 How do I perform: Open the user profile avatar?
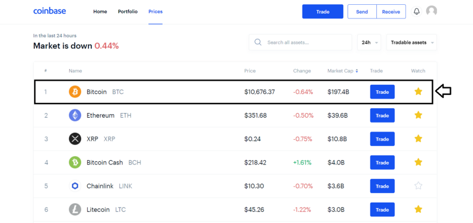click(x=432, y=11)
